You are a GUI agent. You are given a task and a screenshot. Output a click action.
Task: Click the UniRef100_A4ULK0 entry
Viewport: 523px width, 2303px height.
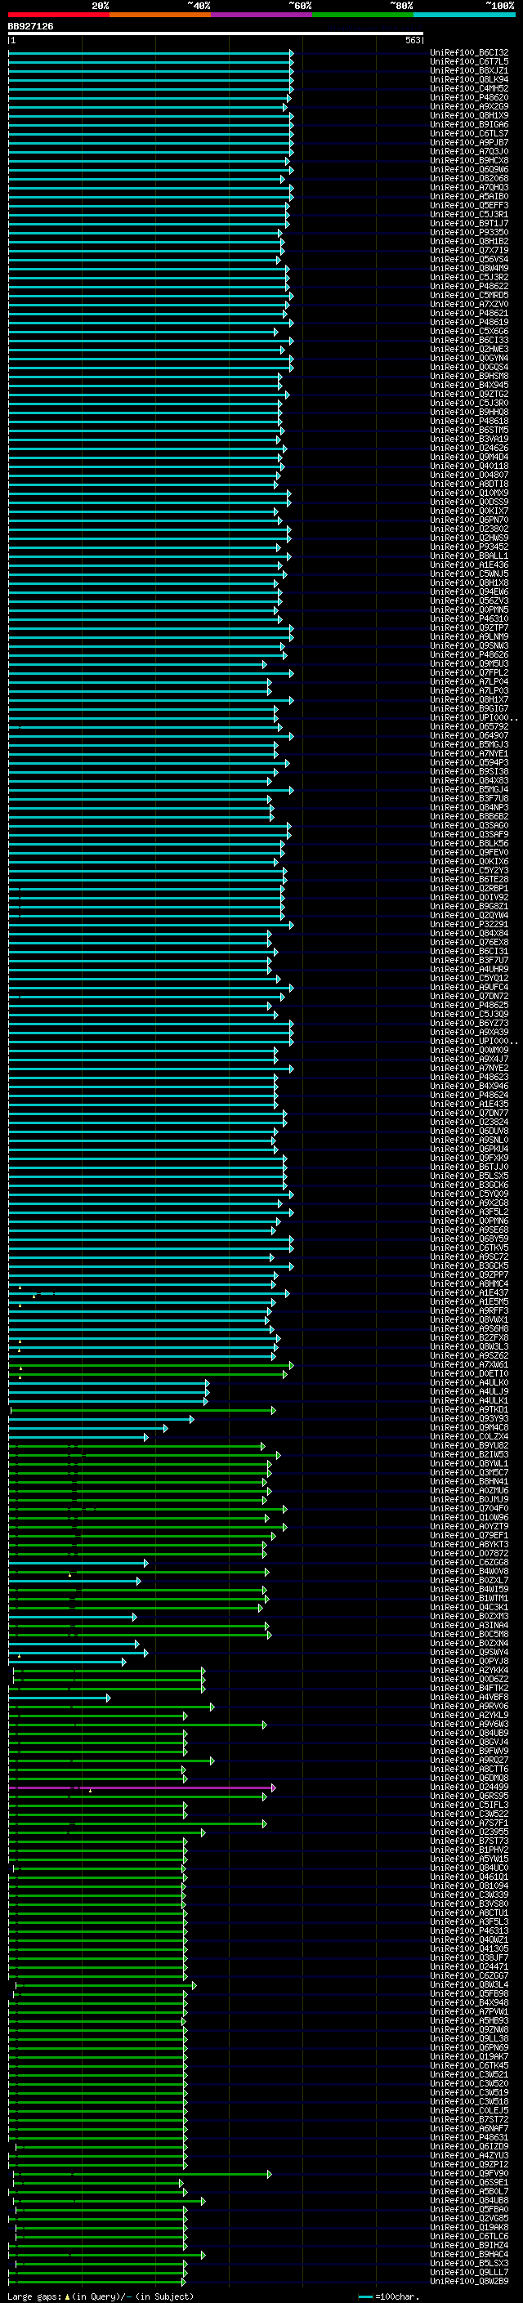coord(469,1383)
